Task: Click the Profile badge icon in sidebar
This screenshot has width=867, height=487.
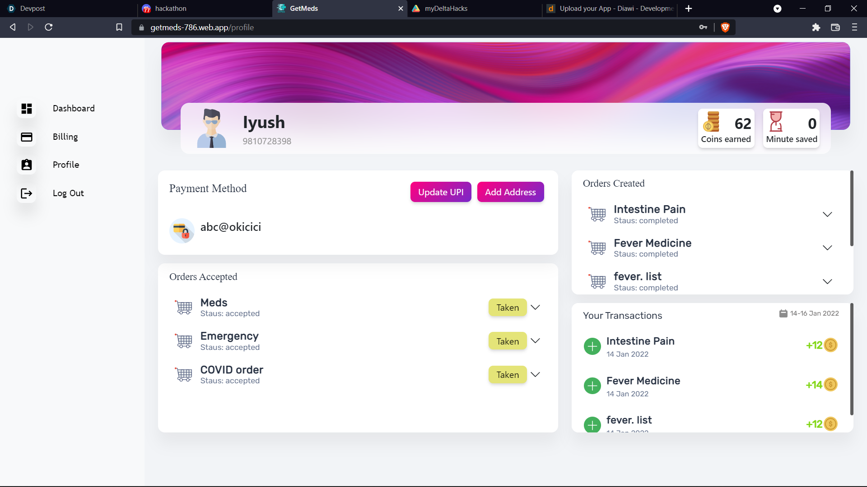Action: 27,165
